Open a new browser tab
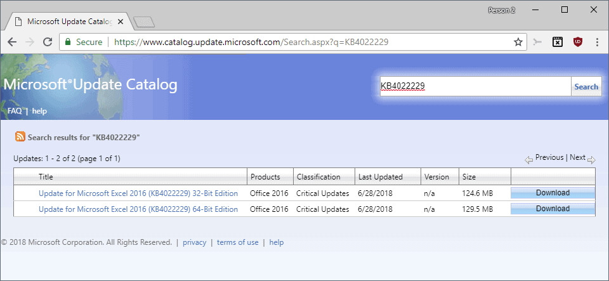The width and height of the screenshot is (609, 281). 144,22
